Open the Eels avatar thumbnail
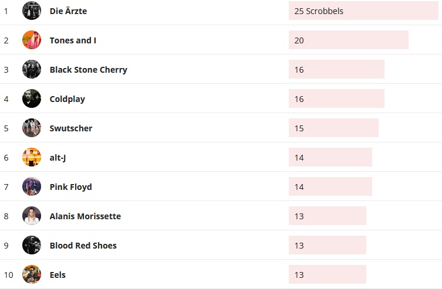Image resolution: width=442 pixels, height=289 pixels. 32,274
